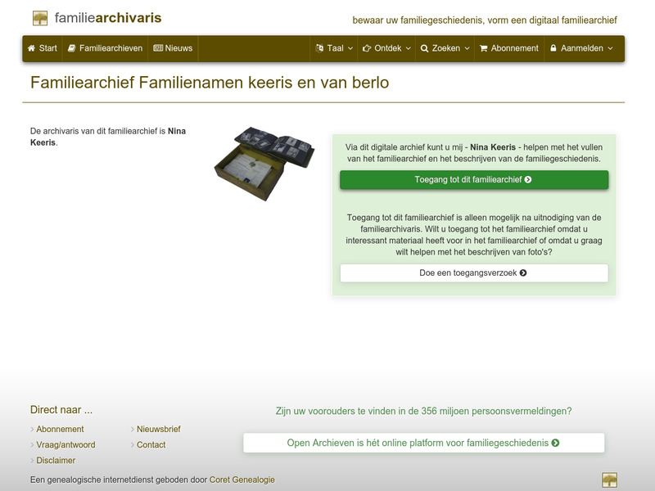This screenshot has height=491, width=655.
Task: Follow the Abonnement footer link
Action: coord(60,429)
